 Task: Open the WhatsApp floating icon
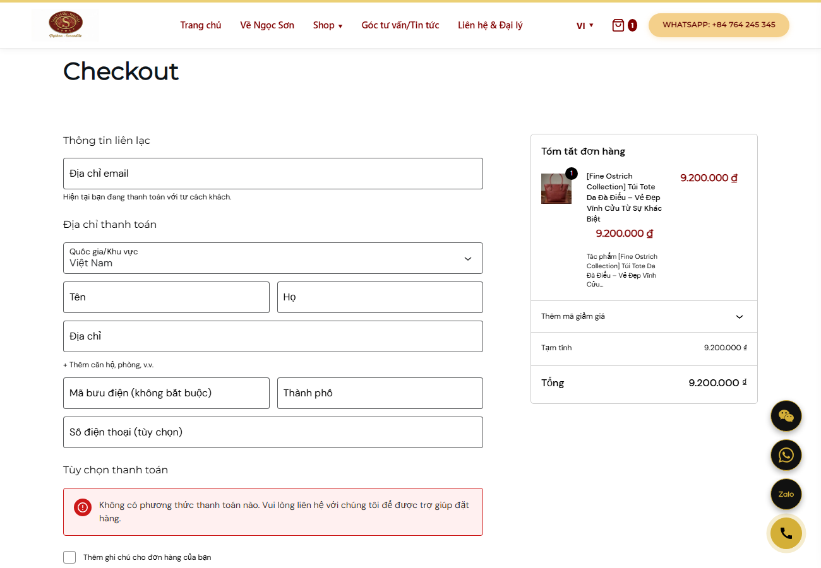786,455
